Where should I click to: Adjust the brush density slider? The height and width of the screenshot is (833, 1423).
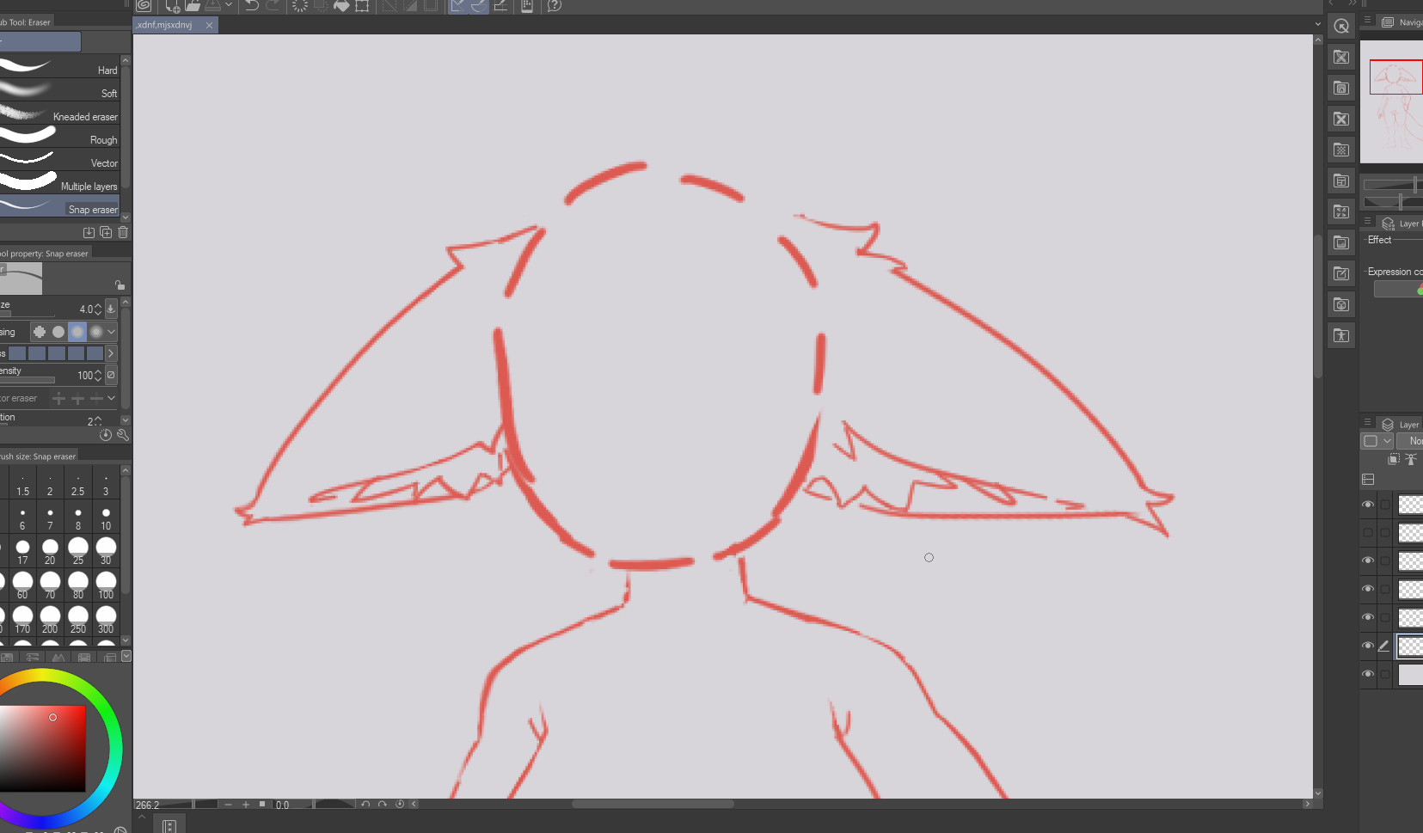click(x=28, y=380)
